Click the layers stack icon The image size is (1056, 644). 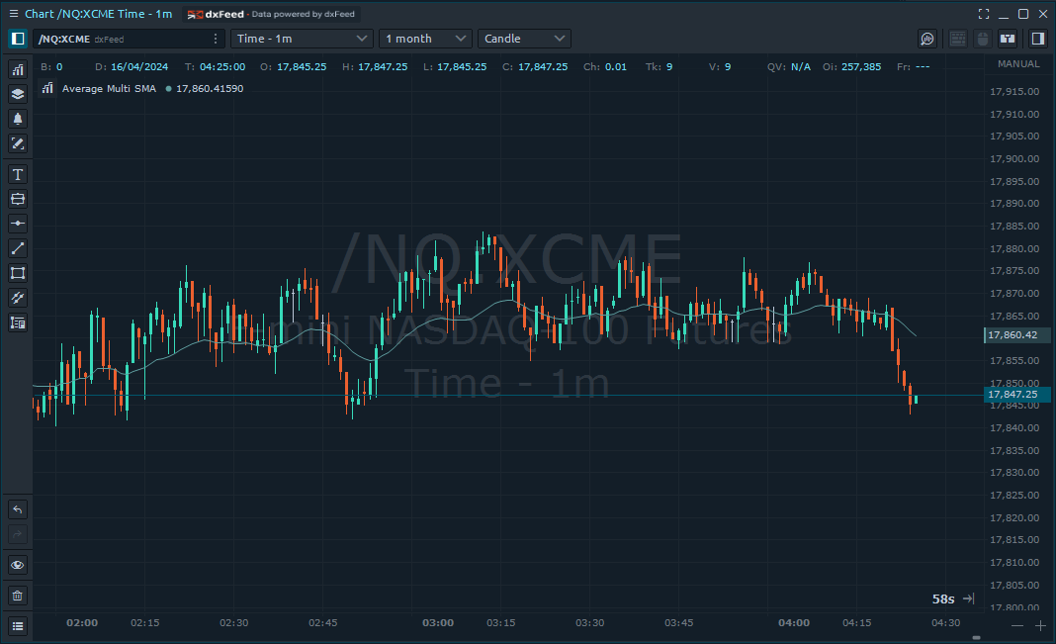pyautogui.click(x=17, y=94)
